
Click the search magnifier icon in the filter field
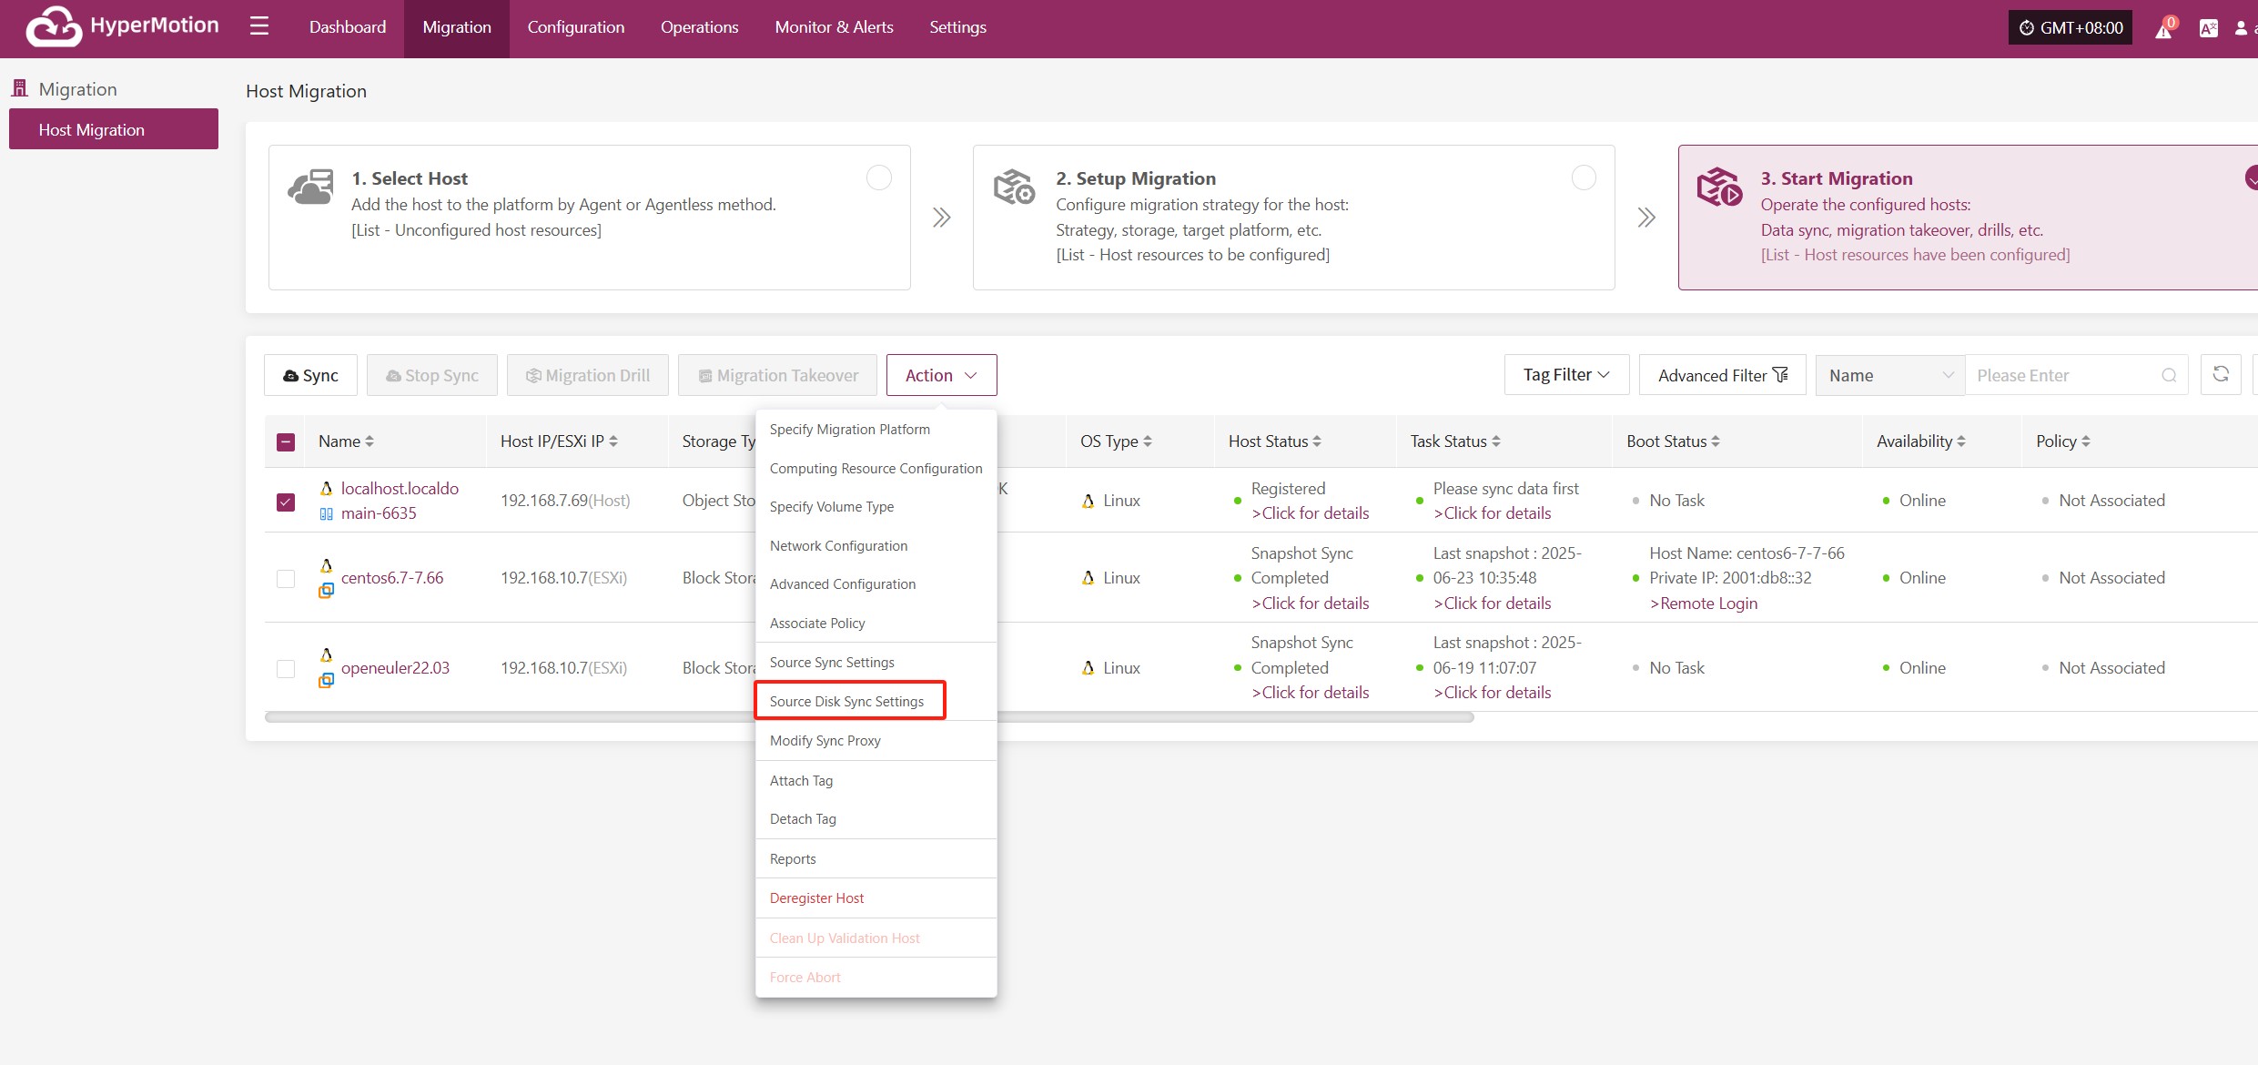[2170, 375]
